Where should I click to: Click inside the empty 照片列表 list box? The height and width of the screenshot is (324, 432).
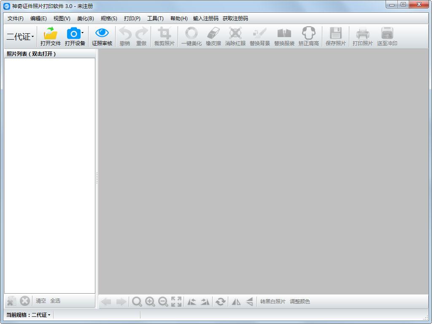coord(50,176)
